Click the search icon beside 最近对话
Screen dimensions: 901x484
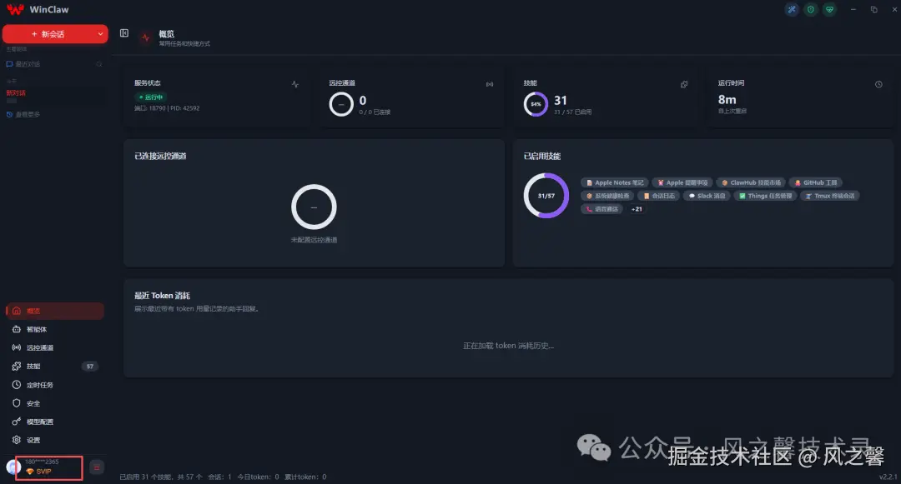pyautogui.click(x=98, y=64)
